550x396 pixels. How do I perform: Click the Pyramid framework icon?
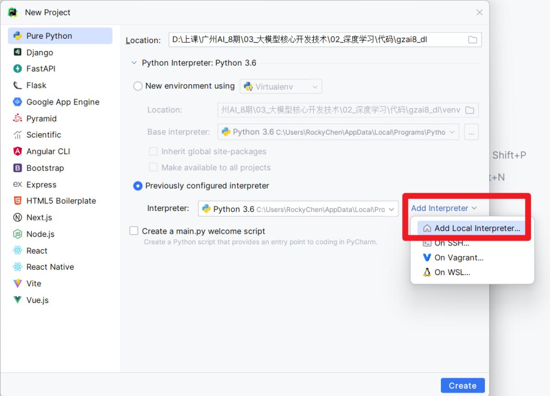(x=17, y=119)
